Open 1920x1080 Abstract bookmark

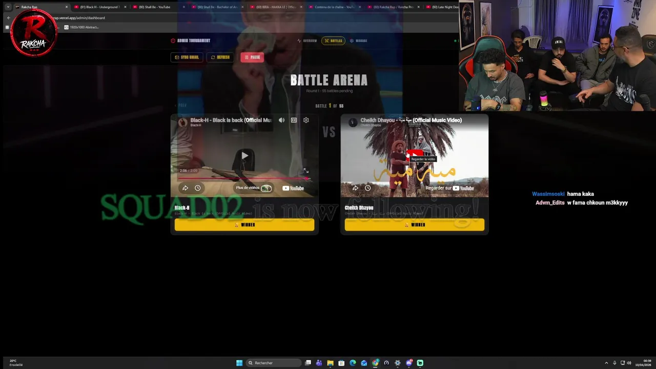[81, 27]
